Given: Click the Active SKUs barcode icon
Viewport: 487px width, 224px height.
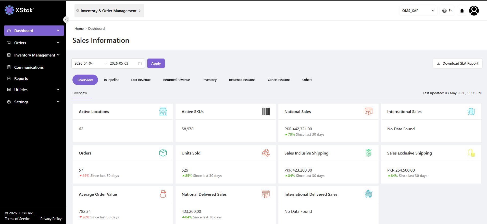Looking at the screenshot, I should pos(266,111).
